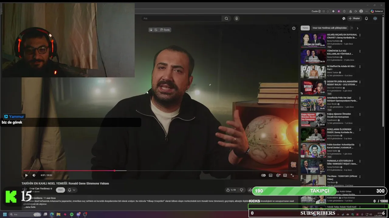389x218 pixels.
Task: Click the video info icon above the player
Action: coord(294,28)
